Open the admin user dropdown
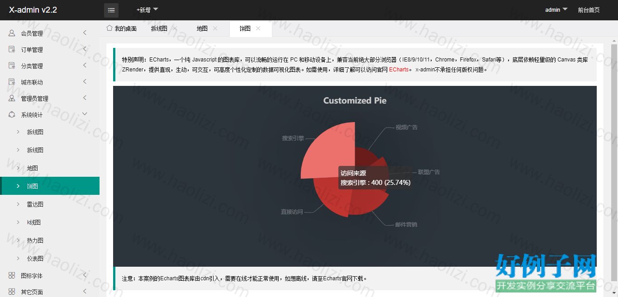This screenshot has height=297, width=618. click(x=556, y=10)
